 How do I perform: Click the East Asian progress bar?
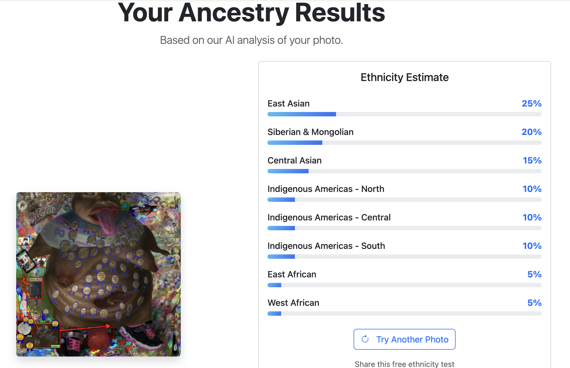point(404,114)
